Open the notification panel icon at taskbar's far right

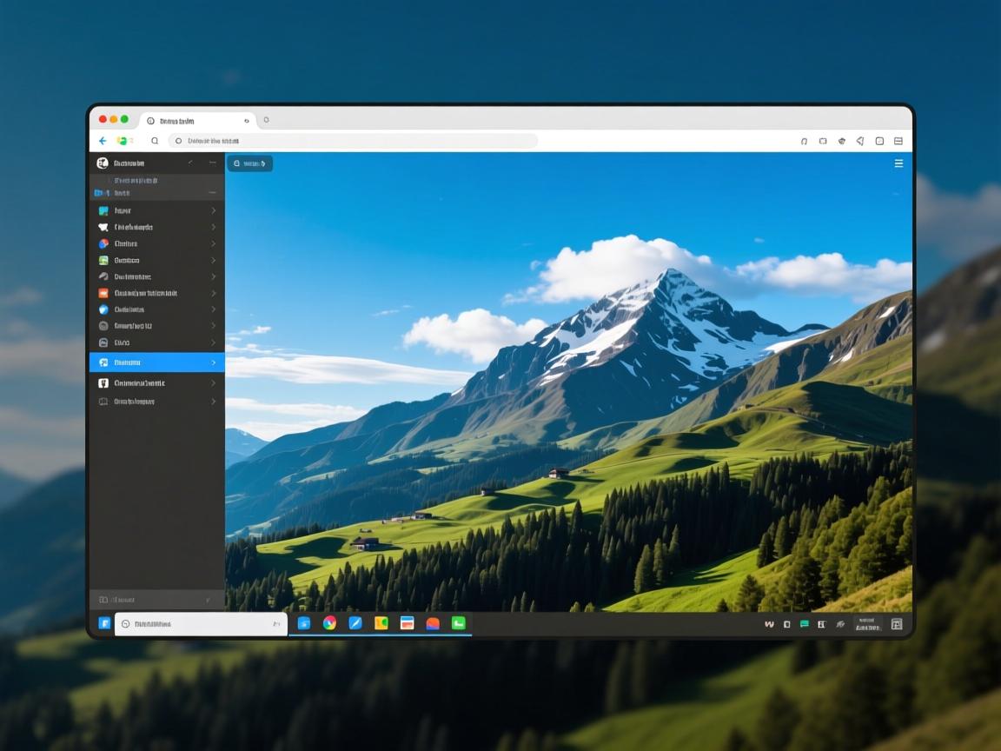[x=897, y=624]
